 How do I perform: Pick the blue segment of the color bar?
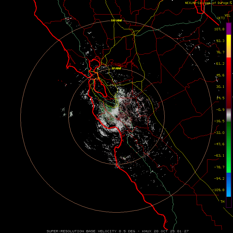pyautogui.click(x=229, y=185)
